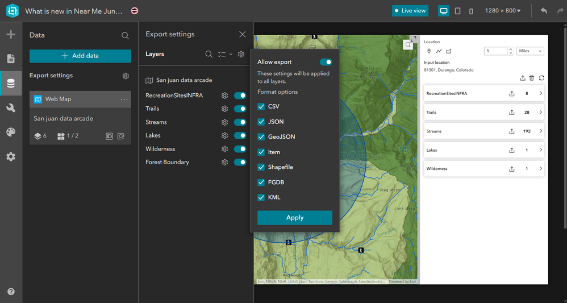This screenshot has height=303, width=567.
Task: Open all-layers settings gear beside Layers
Action: coord(241,55)
